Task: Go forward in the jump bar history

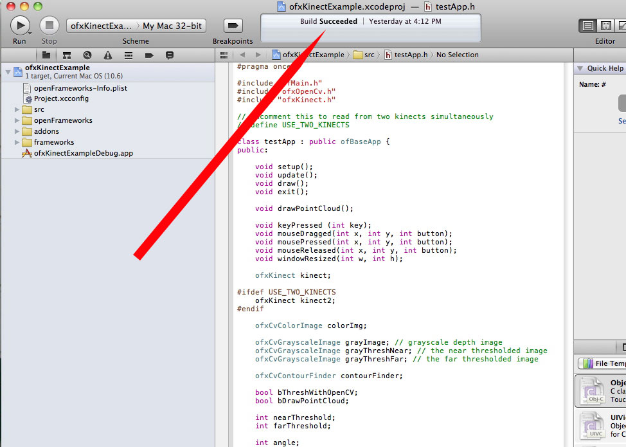Action: [x=258, y=55]
